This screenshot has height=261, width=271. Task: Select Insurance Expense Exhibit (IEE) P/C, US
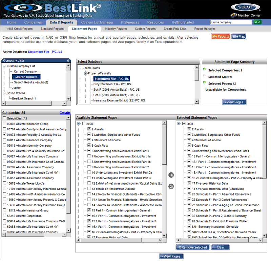119,100
